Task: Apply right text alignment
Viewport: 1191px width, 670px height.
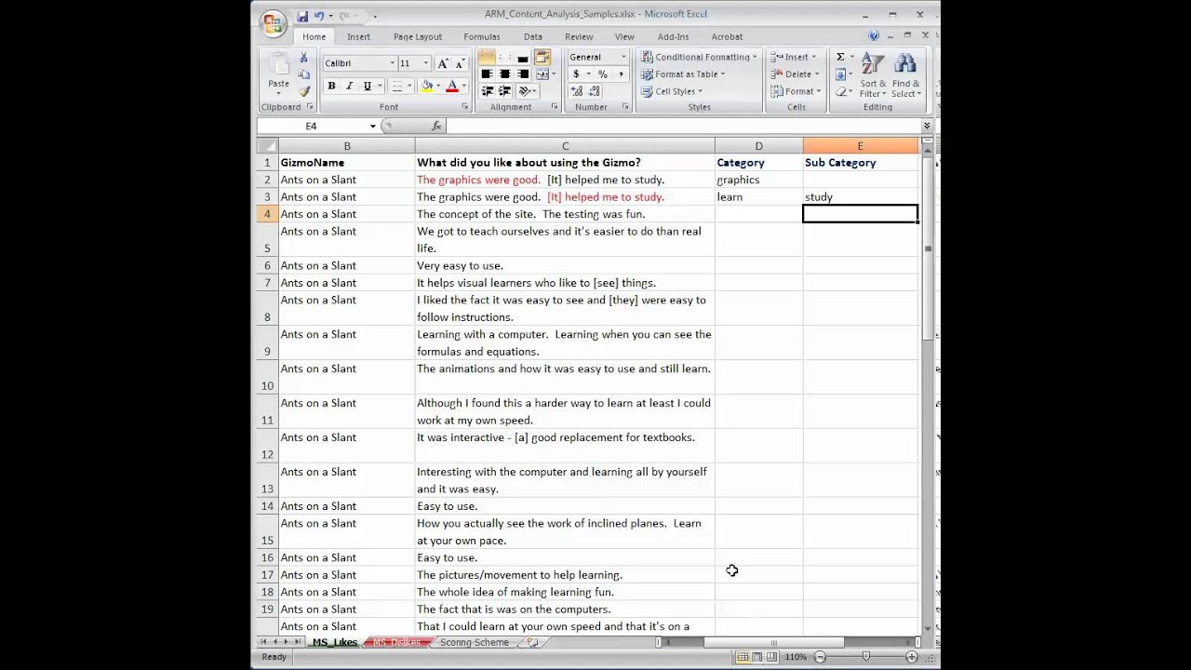Action: [x=522, y=74]
